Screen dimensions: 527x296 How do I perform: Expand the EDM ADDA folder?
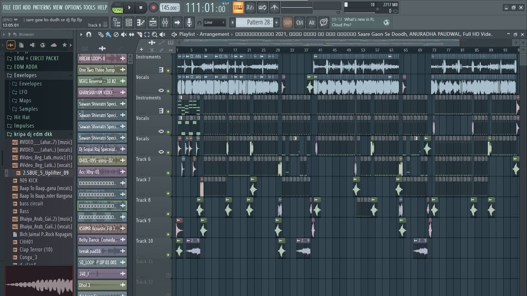pos(26,67)
